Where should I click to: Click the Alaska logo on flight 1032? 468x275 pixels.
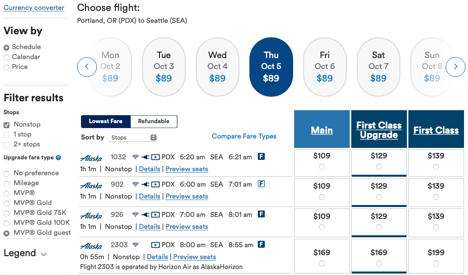coord(91,158)
